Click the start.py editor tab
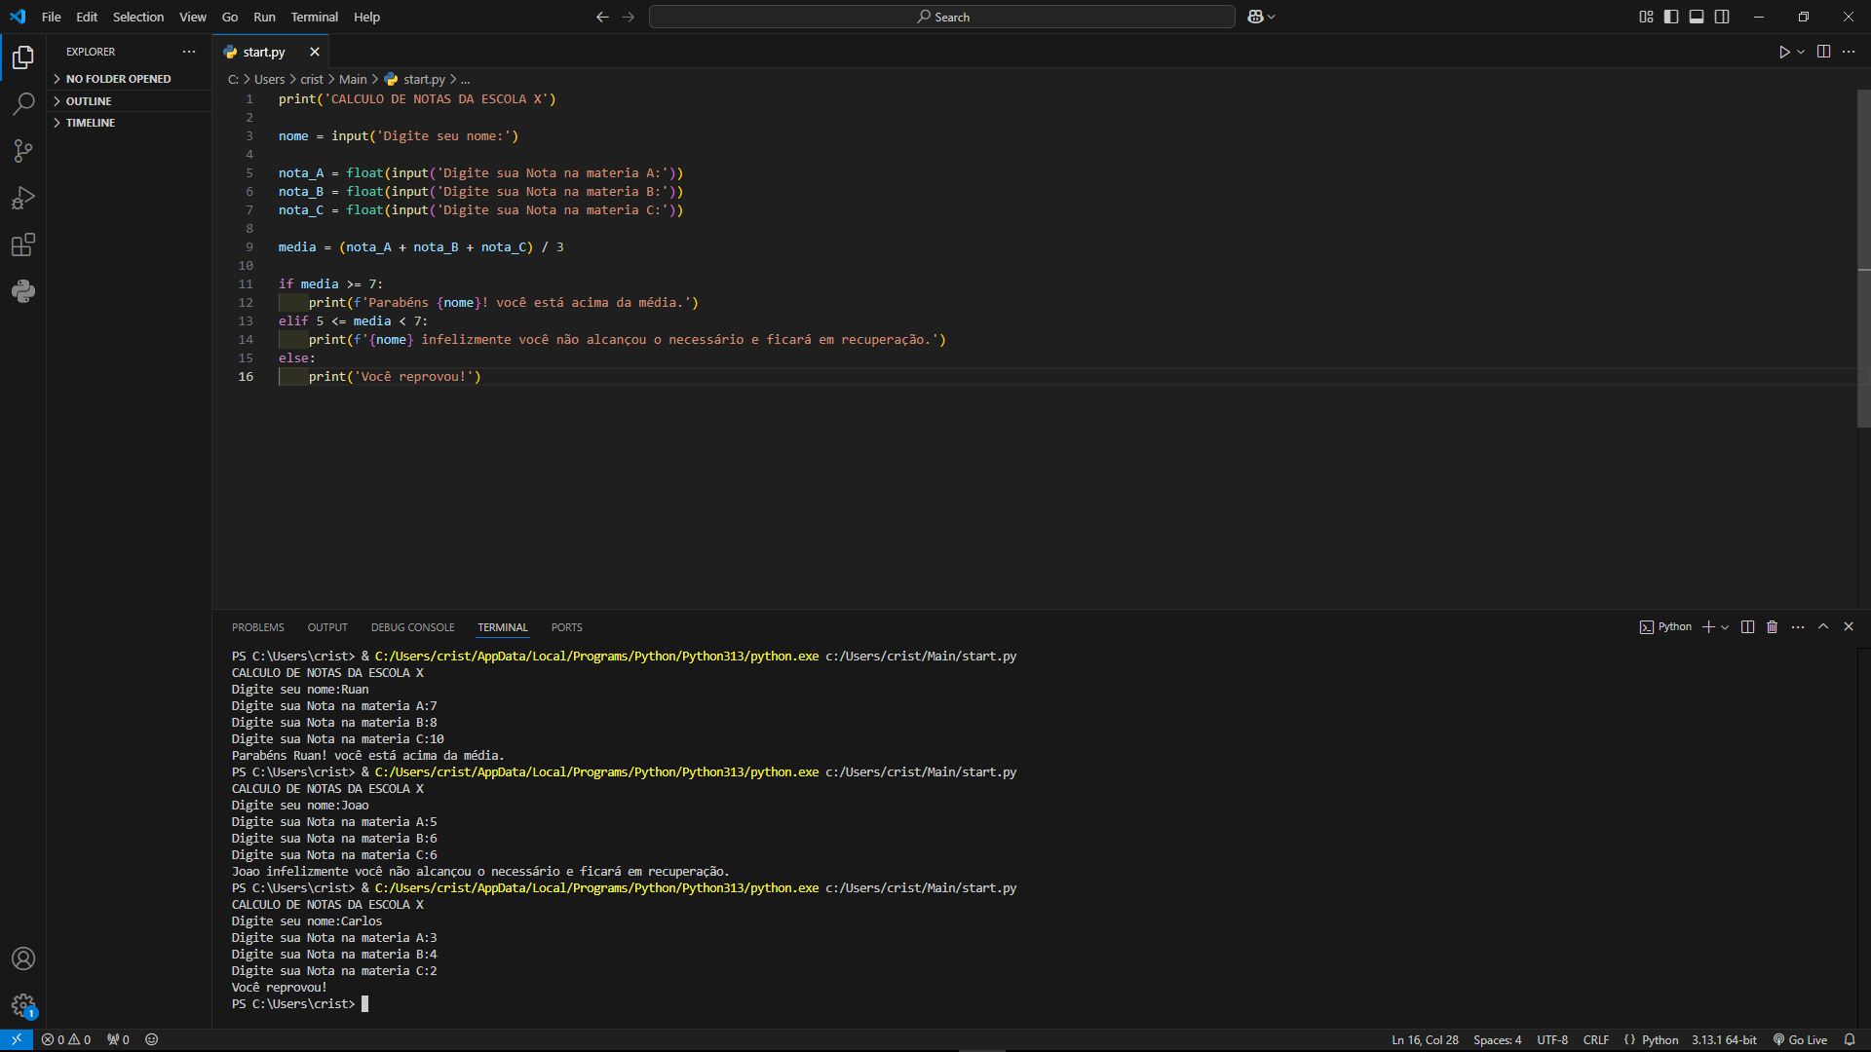The image size is (1871, 1052). coord(263,52)
